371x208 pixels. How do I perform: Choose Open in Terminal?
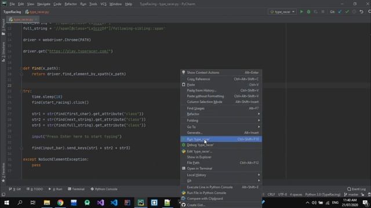[x=221, y=168]
